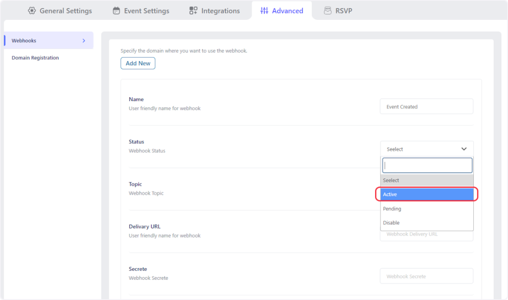This screenshot has height=300, width=508.
Task: Click the RSVP tab icon
Action: (327, 10)
